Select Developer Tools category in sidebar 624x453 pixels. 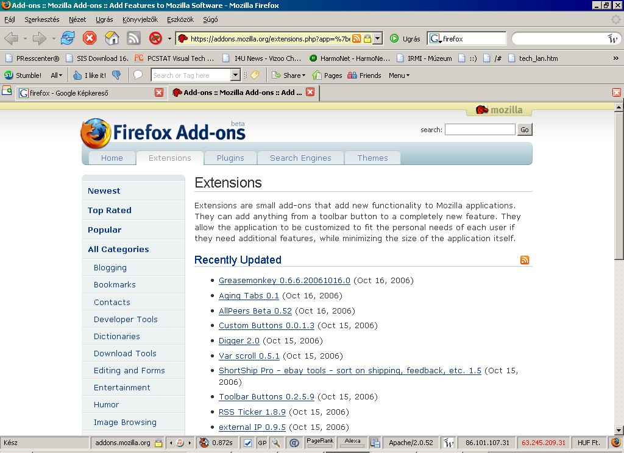[x=126, y=319]
